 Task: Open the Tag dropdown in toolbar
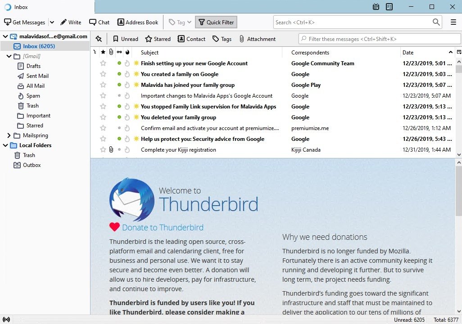[x=180, y=22]
